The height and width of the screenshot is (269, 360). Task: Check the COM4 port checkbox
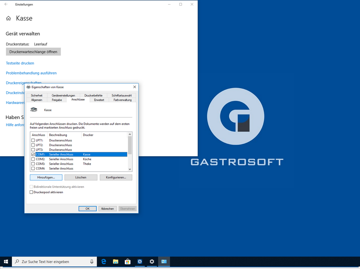pyautogui.click(x=33, y=169)
